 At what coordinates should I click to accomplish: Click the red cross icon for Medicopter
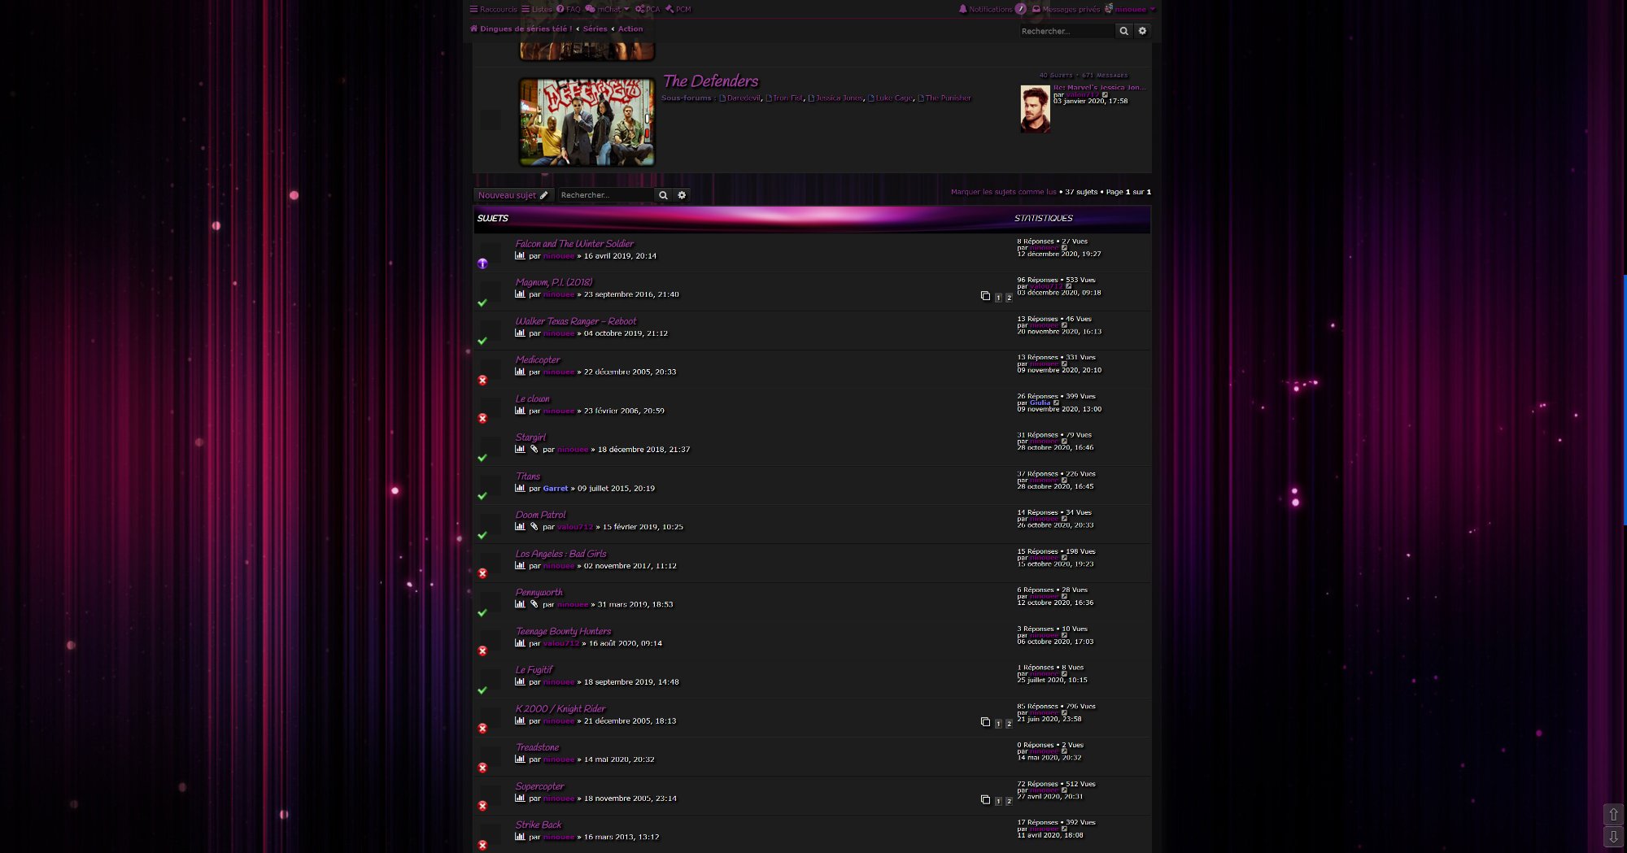[x=482, y=380]
